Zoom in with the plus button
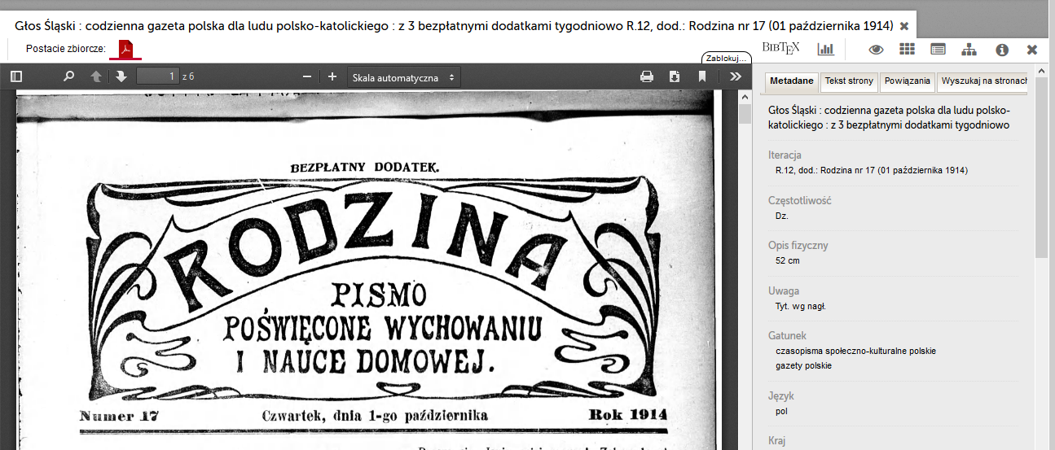Image resolution: width=1055 pixels, height=450 pixels. tap(332, 76)
